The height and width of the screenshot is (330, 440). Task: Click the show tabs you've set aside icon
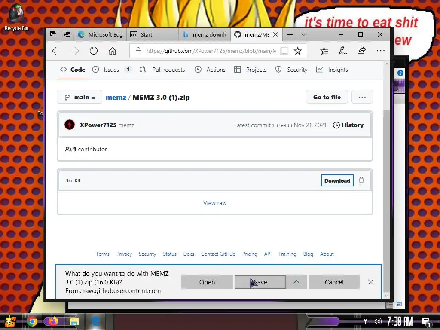[67, 34]
